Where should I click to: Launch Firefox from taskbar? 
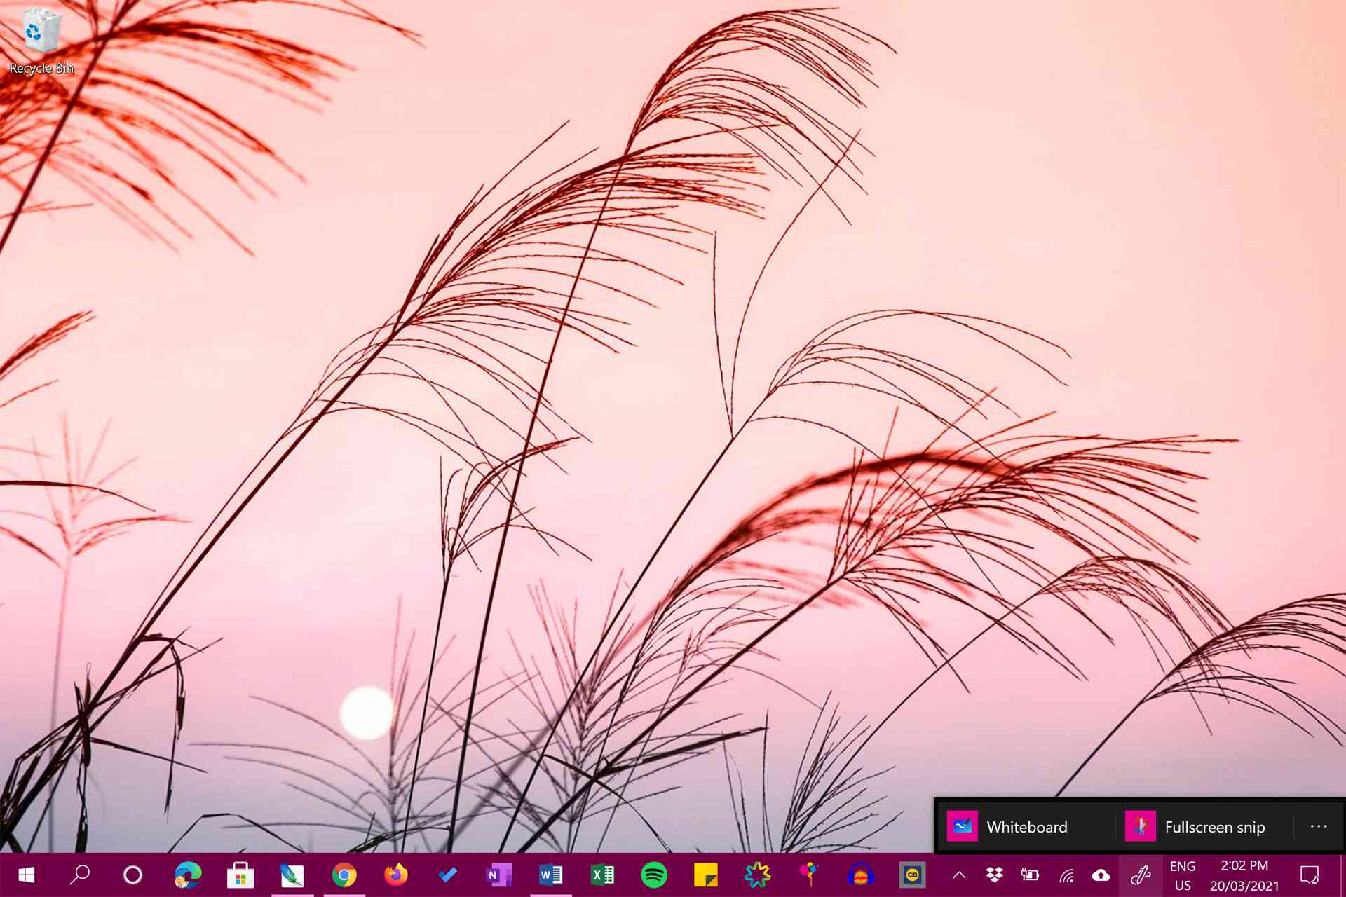point(396,875)
